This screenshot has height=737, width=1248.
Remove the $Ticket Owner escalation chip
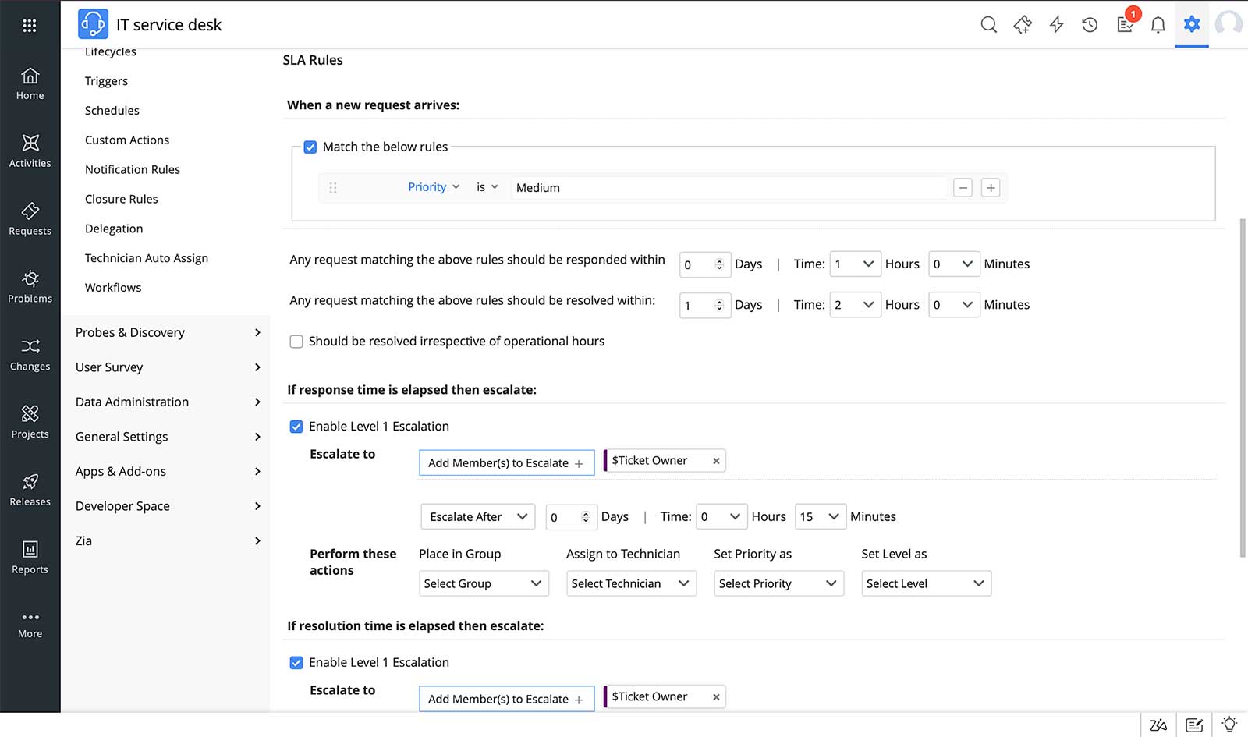tap(716, 460)
